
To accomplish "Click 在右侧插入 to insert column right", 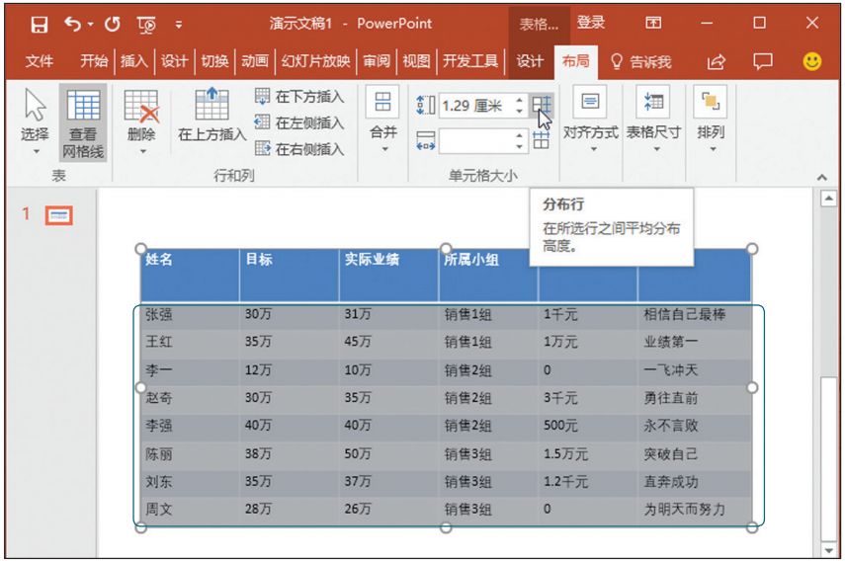I will pos(299,148).
